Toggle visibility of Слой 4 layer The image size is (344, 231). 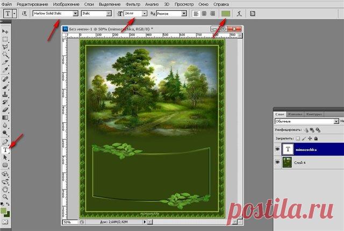[x=277, y=163]
